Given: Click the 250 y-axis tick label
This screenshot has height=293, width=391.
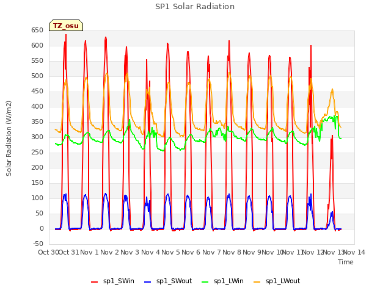Looking at the screenshot, I should (37, 152).
